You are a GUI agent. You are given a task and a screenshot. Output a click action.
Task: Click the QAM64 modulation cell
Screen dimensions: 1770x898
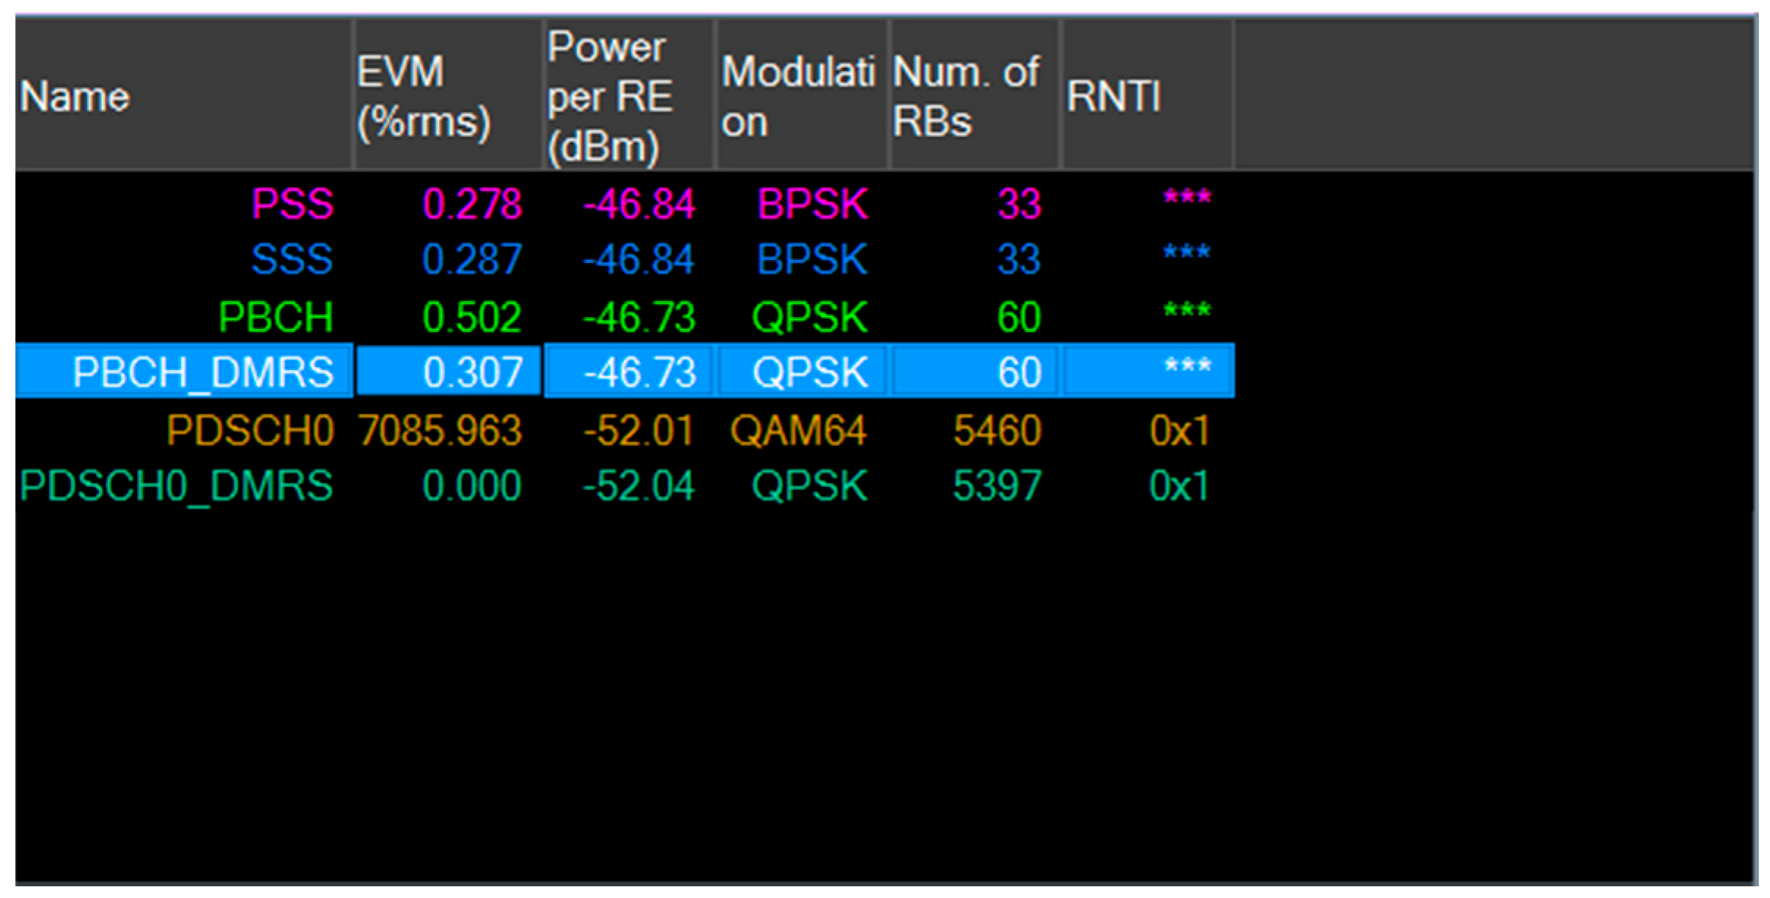pos(798,430)
